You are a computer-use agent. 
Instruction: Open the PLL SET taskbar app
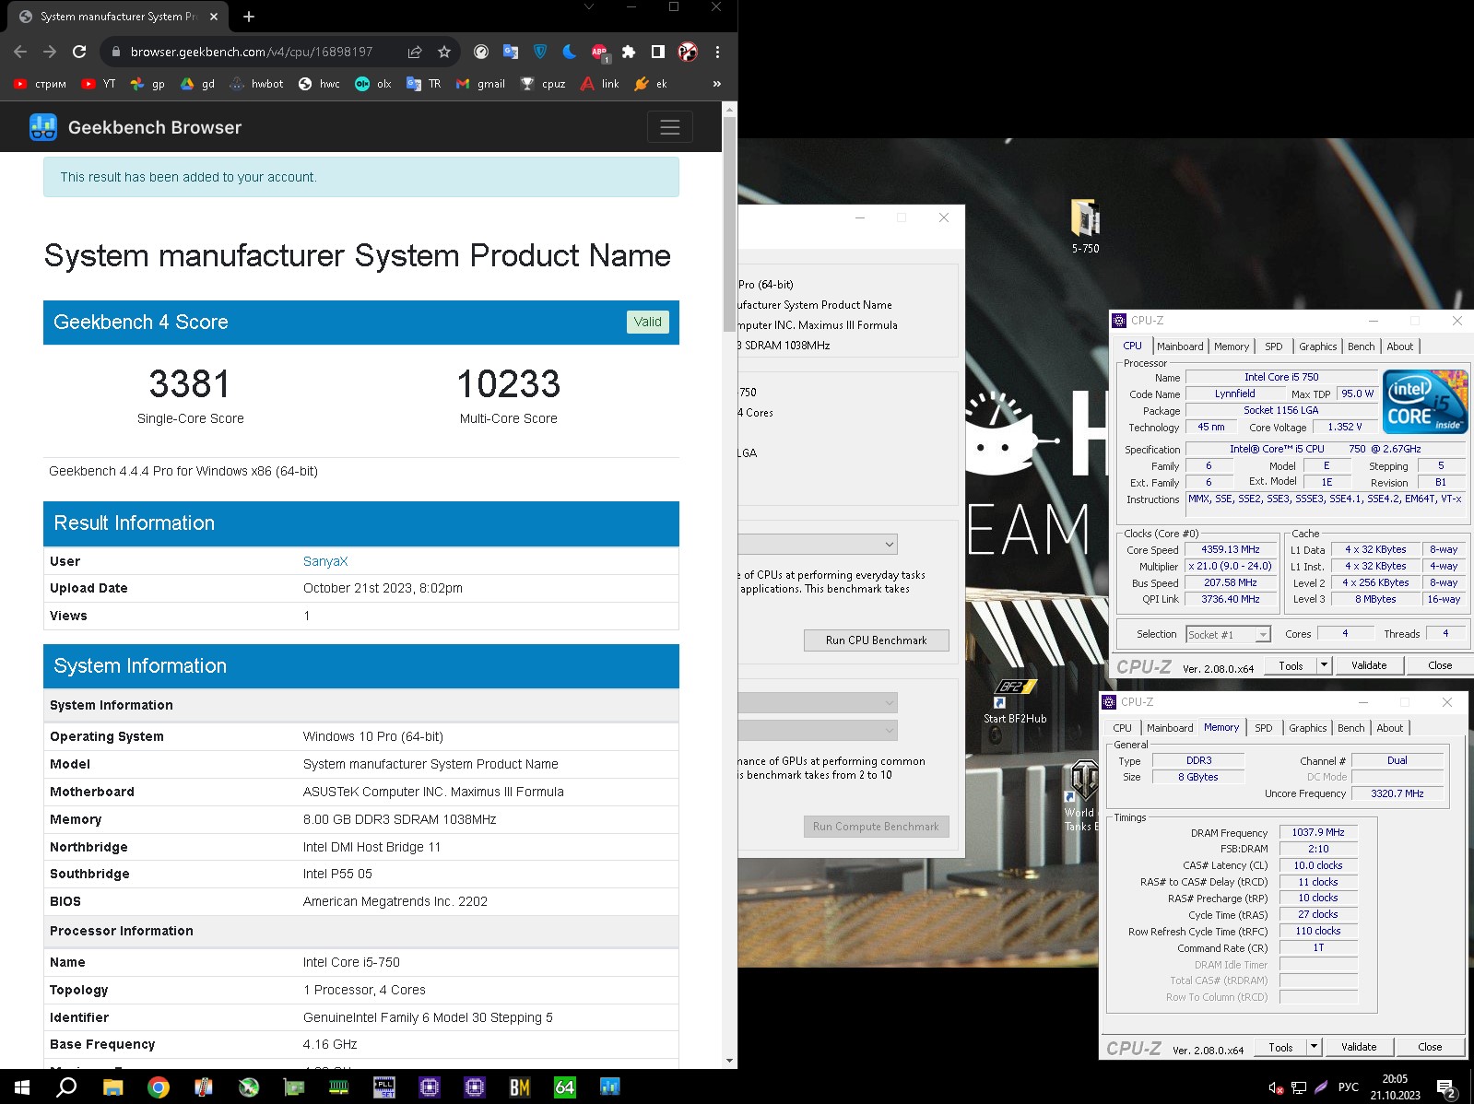(x=383, y=1087)
